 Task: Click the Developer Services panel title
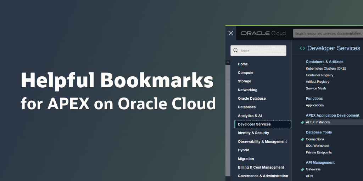tap(334, 48)
